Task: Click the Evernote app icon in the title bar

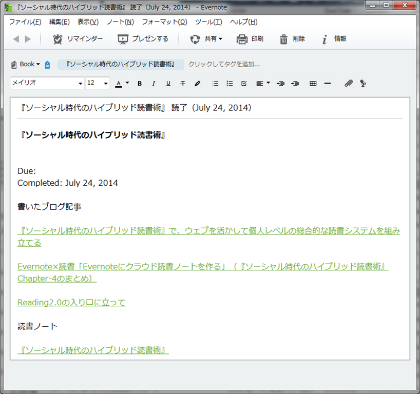Action: coord(8,8)
